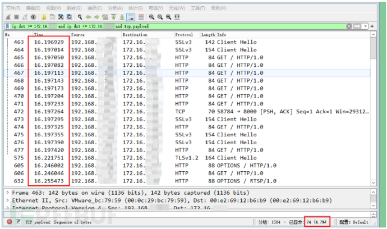This screenshot has width=387, height=229.
Task: Clear the display filter with X button
Action: pyautogui.click(x=349, y=26)
